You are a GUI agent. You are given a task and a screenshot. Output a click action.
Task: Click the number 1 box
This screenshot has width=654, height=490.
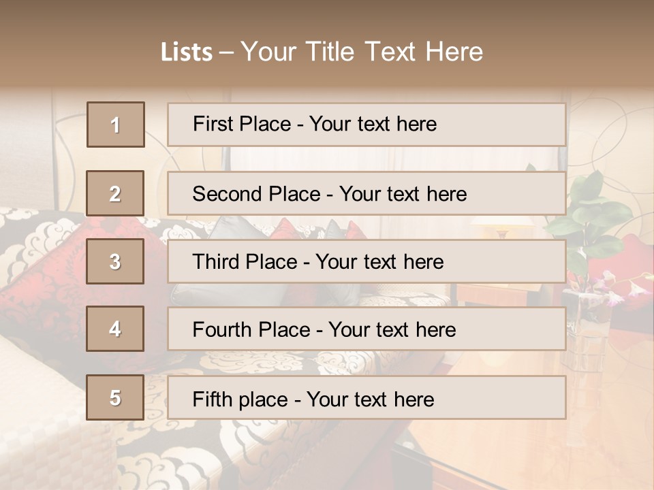(116, 125)
